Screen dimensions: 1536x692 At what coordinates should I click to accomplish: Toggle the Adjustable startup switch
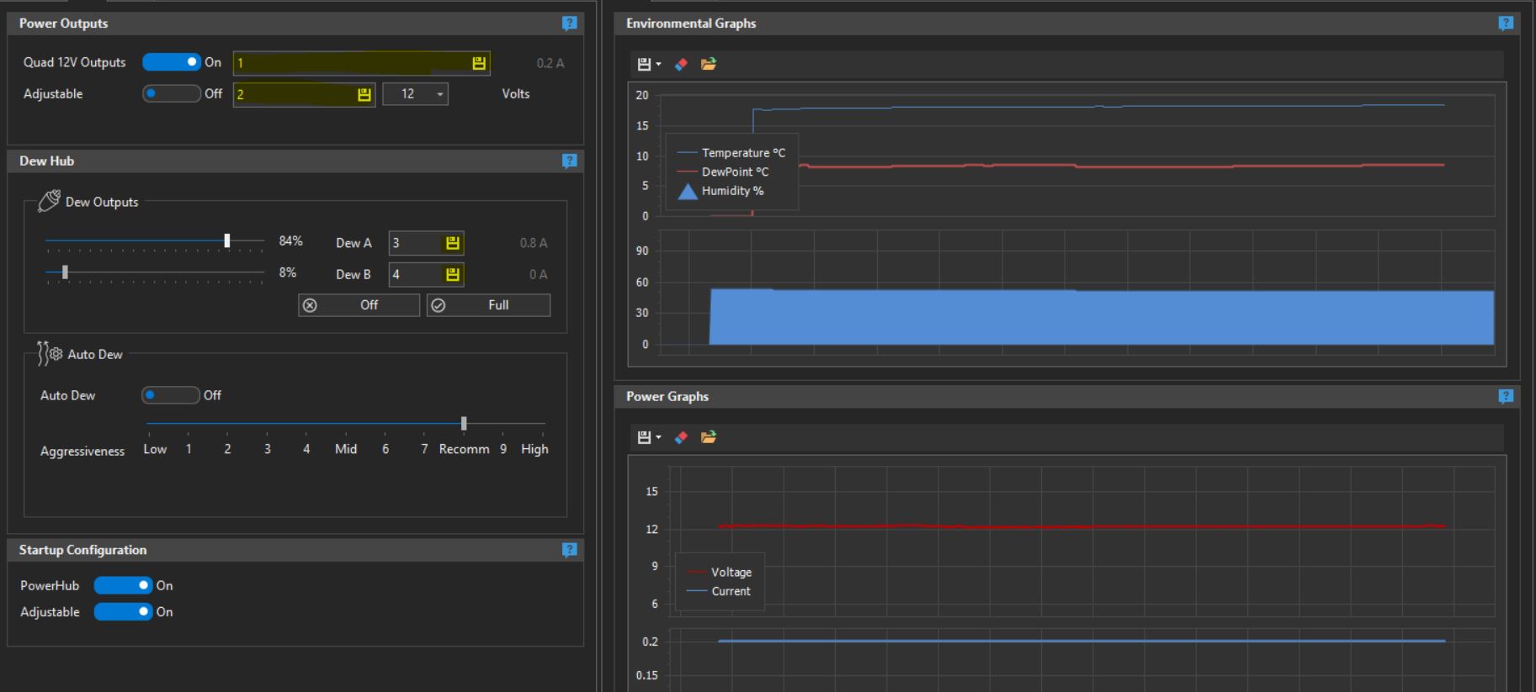coord(123,611)
